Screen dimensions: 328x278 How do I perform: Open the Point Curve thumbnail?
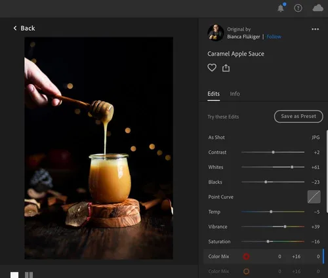coord(314,197)
